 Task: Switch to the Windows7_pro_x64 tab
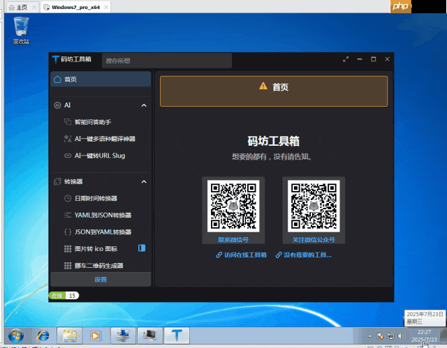pos(75,8)
